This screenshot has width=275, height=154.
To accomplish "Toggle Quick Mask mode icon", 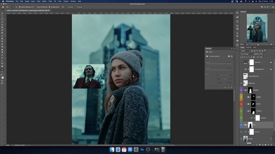I will pyautogui.click(x=2, y=81).
